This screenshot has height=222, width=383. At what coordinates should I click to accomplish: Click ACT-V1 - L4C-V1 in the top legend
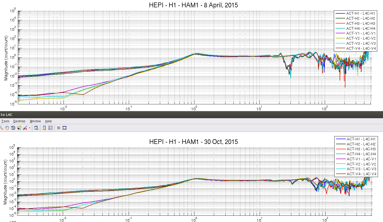point(361,33)
